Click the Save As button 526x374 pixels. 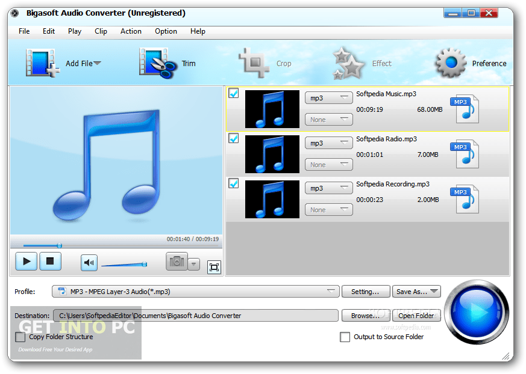416,291
